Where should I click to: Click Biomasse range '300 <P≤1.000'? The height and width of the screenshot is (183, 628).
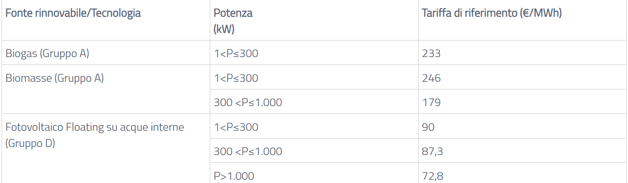click(248, 102)
